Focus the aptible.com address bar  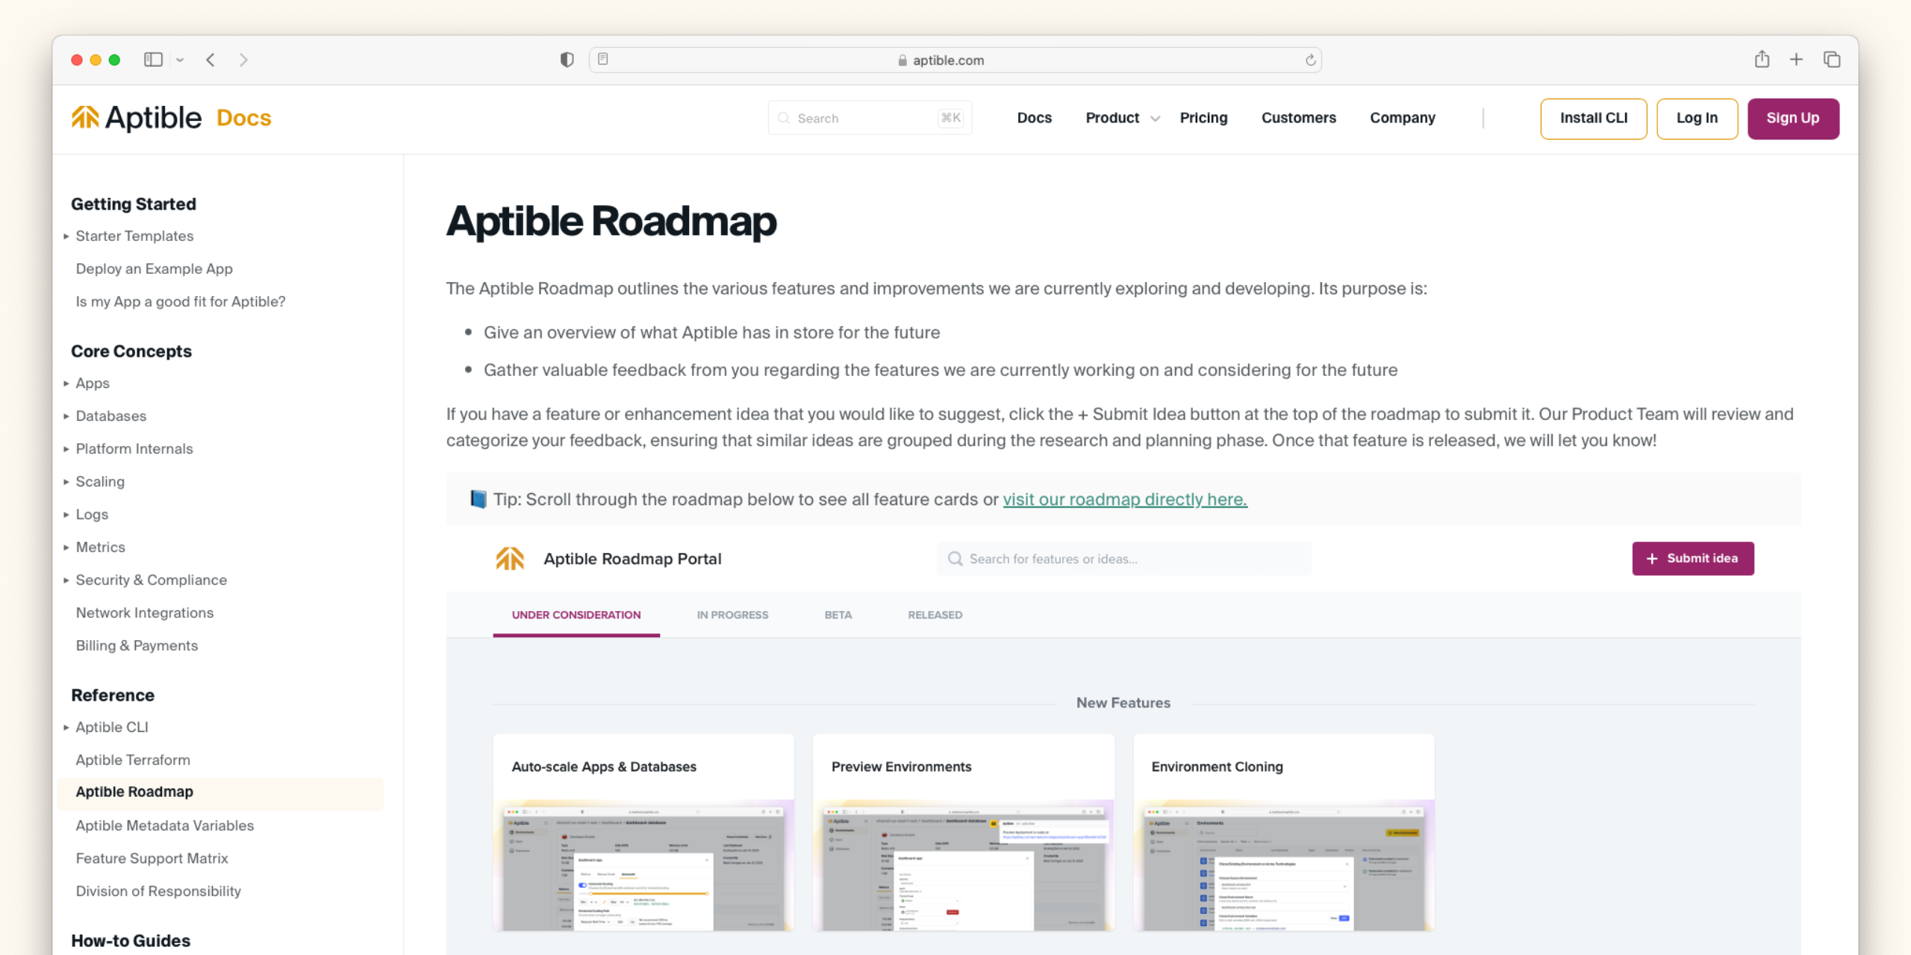[x=955, y=60]
